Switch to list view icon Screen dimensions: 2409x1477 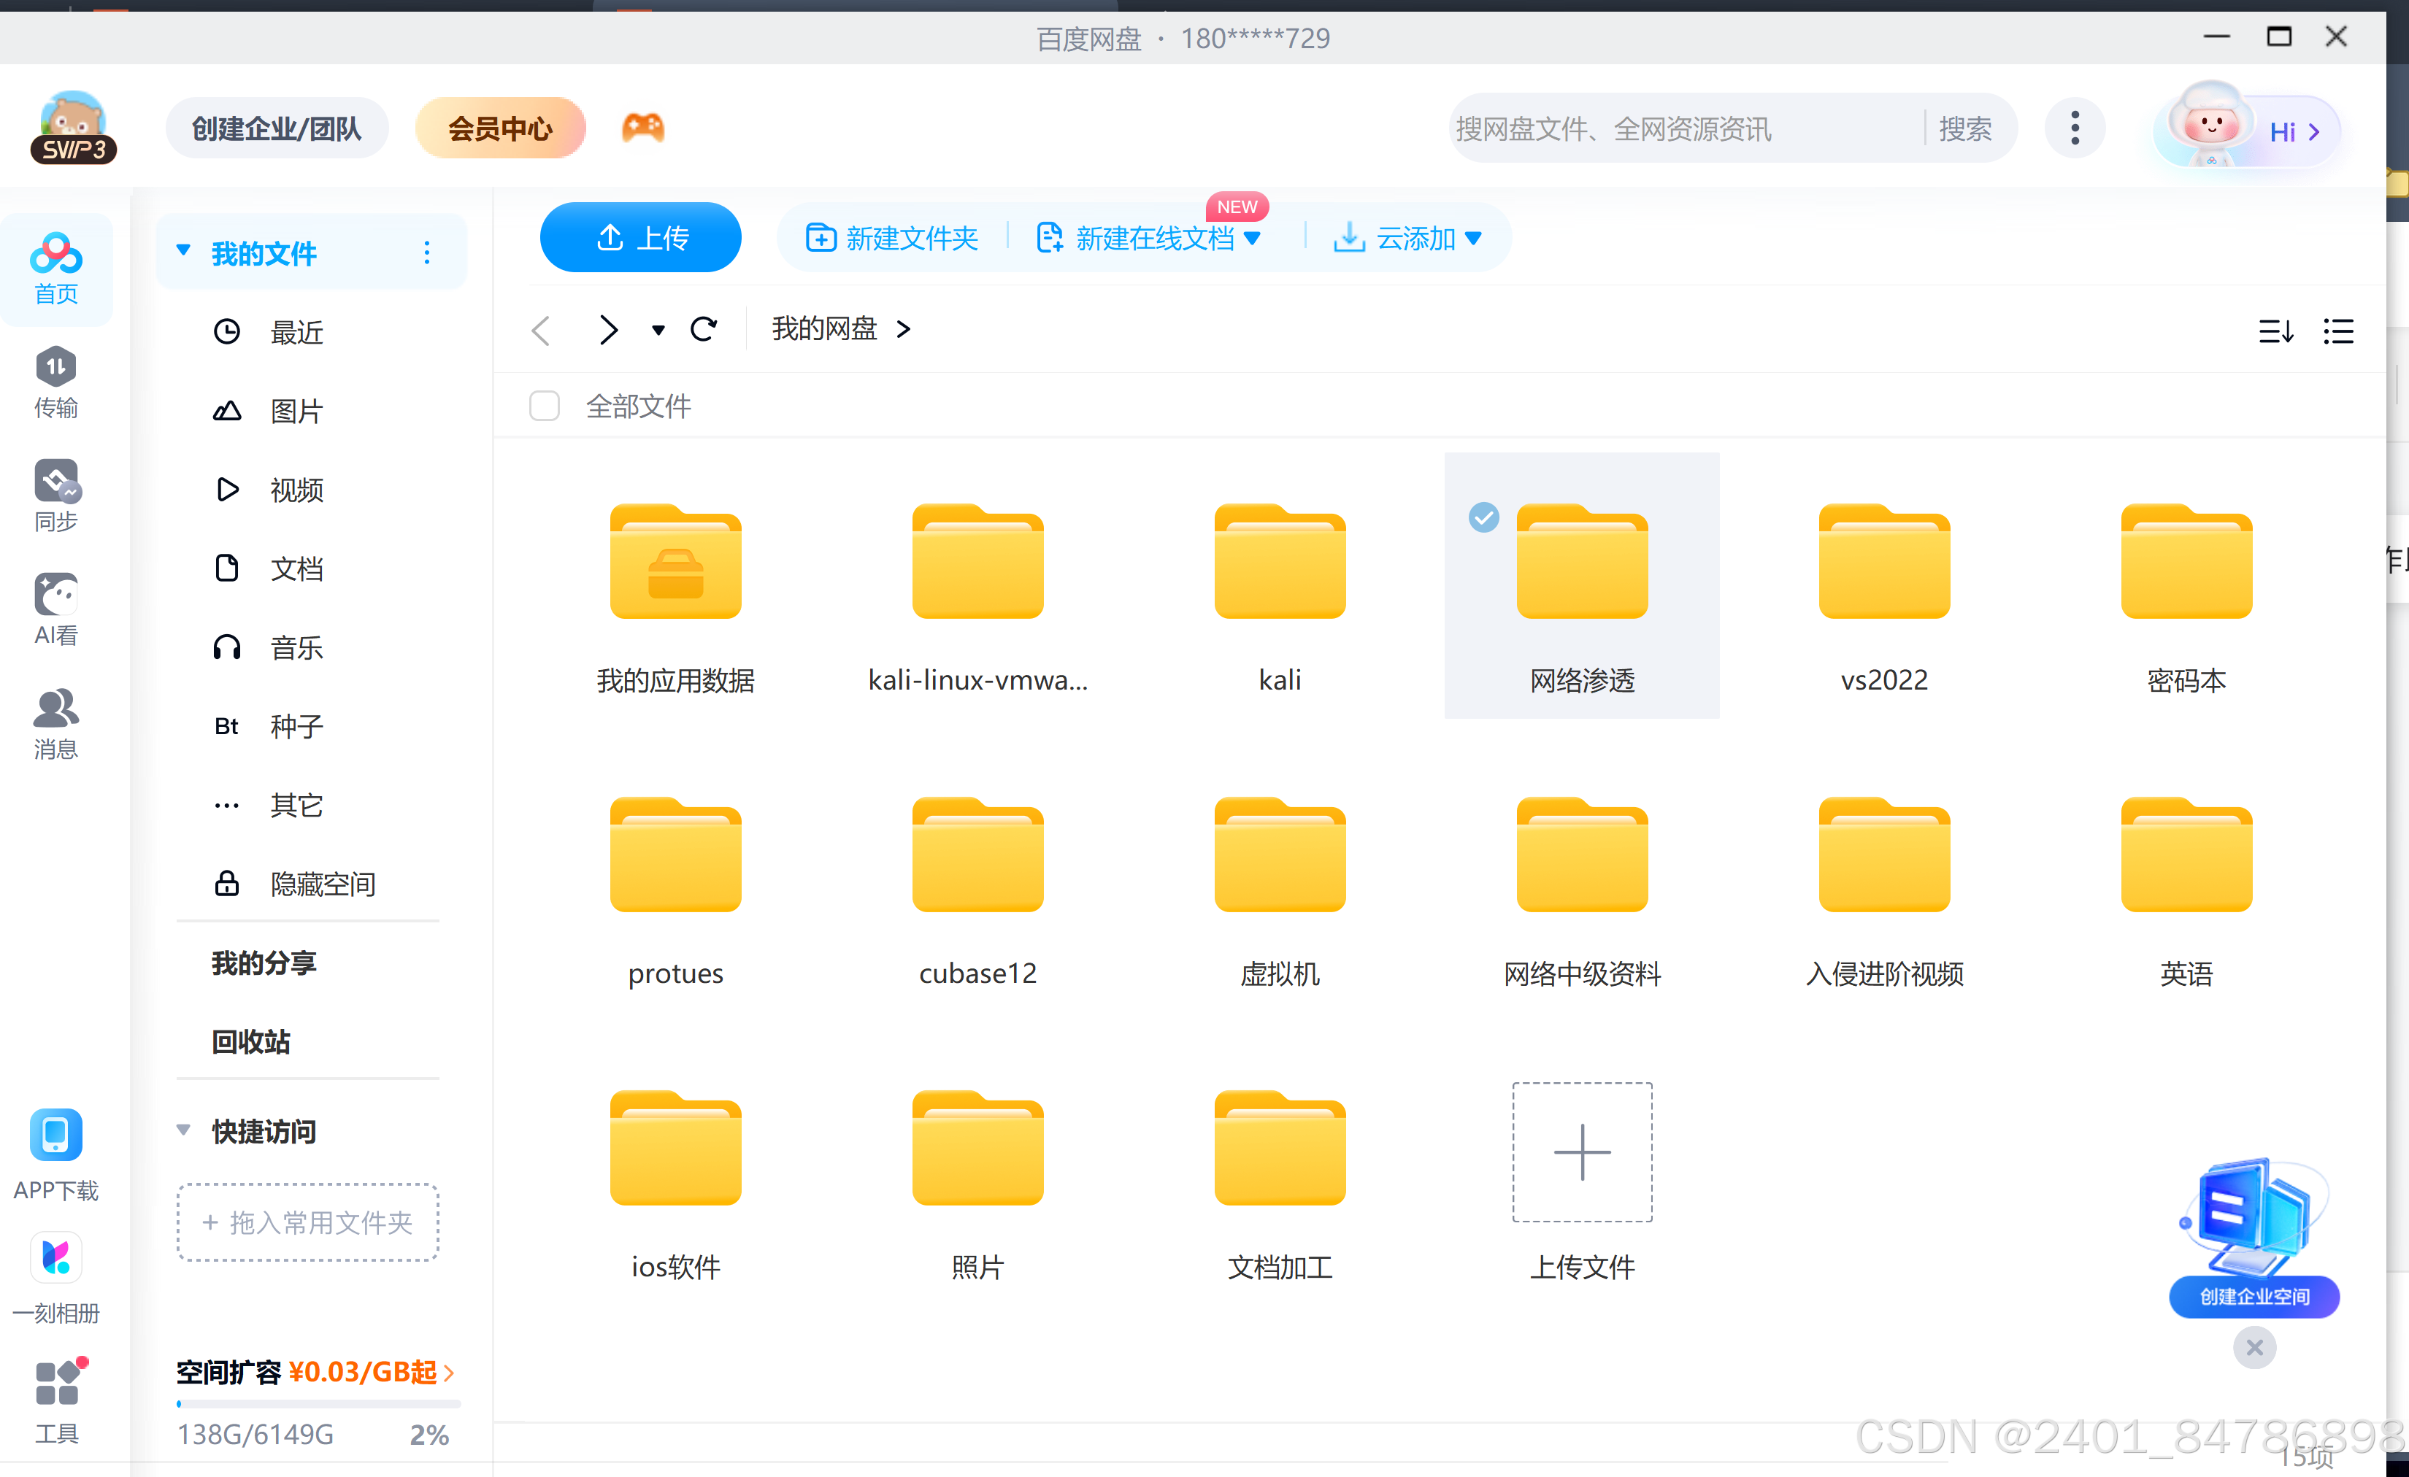tap(2337, 331)
